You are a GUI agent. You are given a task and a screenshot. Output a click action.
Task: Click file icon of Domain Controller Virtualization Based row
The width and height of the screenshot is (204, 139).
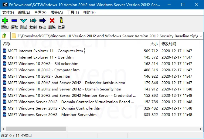(5, 102)
